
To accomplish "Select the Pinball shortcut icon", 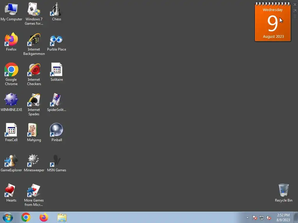I will point(56,132).
